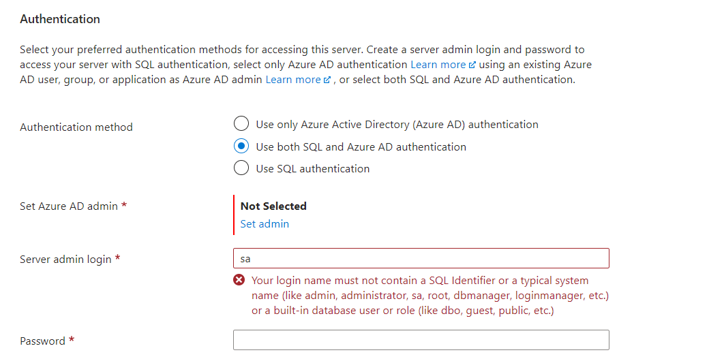Viewport: 709px width, 359px height.
Task: Click the Set Azure AD admin label
Action: 69,206
